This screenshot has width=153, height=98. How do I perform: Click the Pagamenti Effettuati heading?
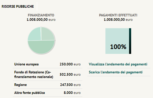[x=118, y=15]
